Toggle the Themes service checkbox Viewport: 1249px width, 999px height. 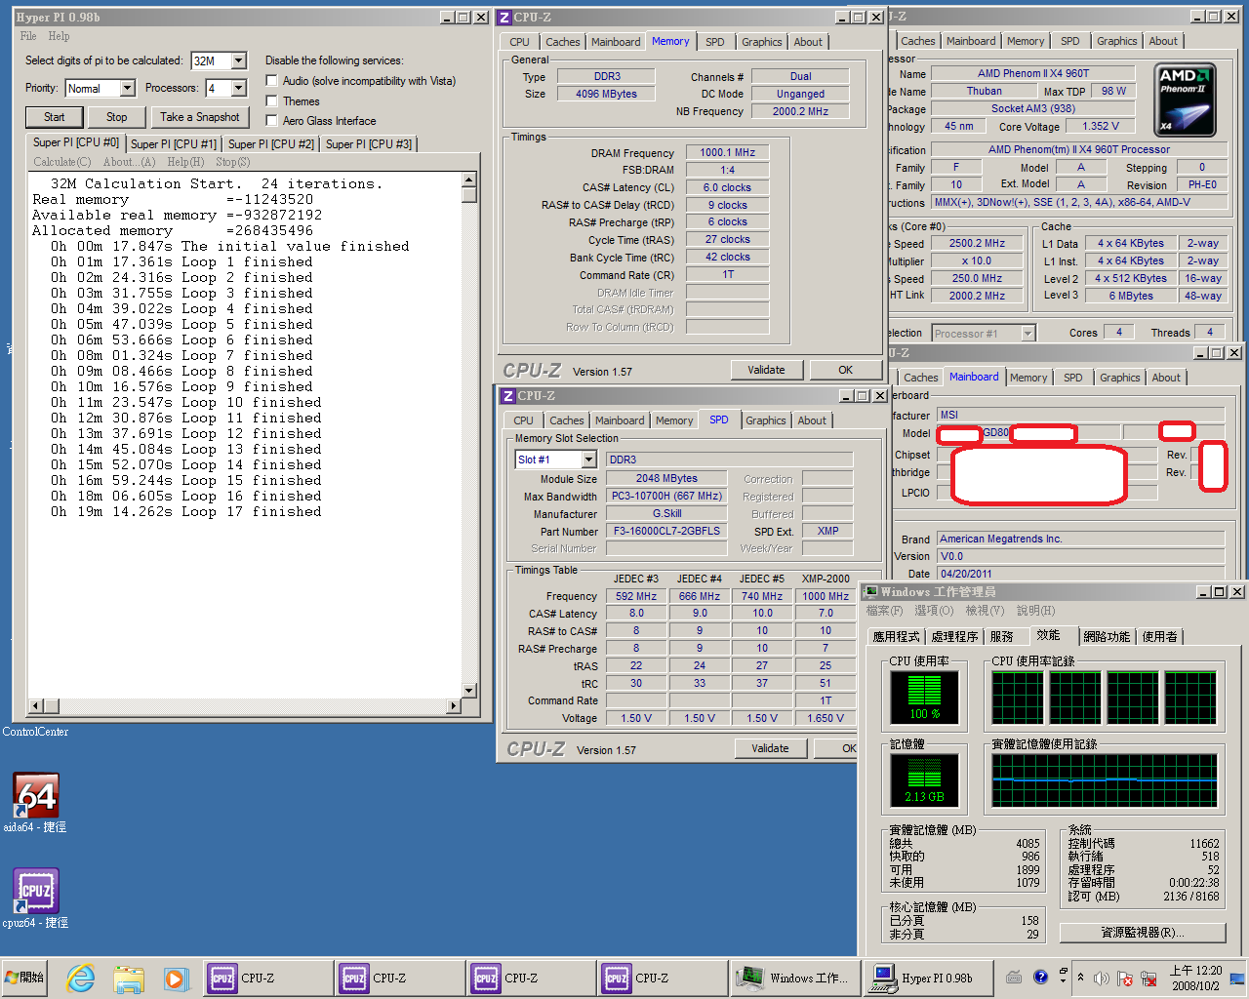click(271, 100)
